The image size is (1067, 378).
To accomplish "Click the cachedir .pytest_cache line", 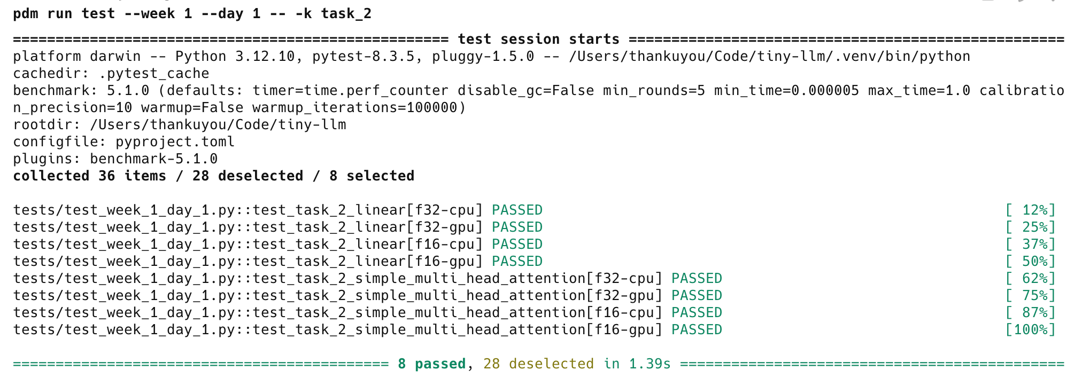I will 111,73.
